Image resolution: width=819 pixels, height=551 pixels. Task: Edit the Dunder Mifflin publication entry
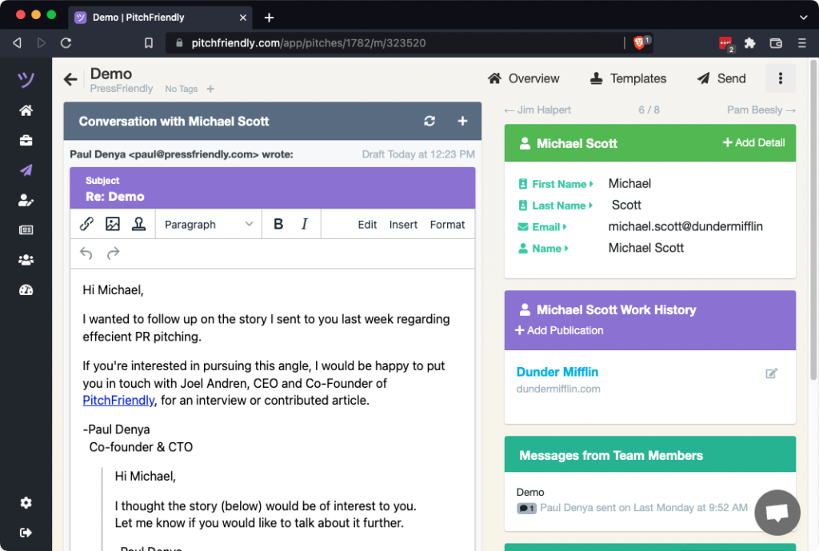point(771,373)
